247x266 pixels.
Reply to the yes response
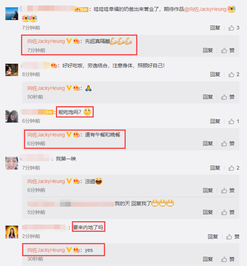(x=208, y=259)
